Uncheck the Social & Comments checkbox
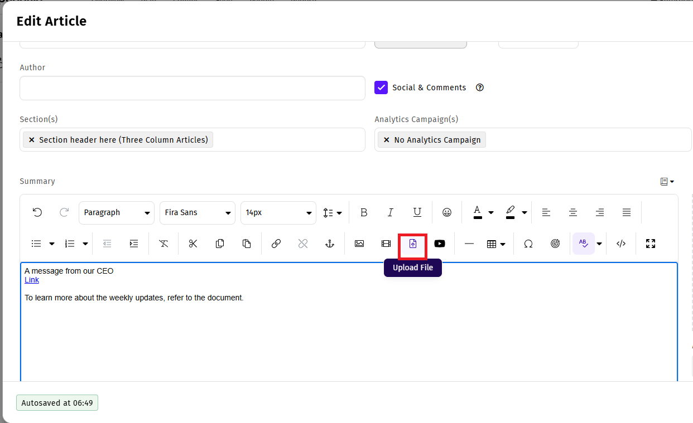This screenshot has width=693, height=423. pos(381,87)
